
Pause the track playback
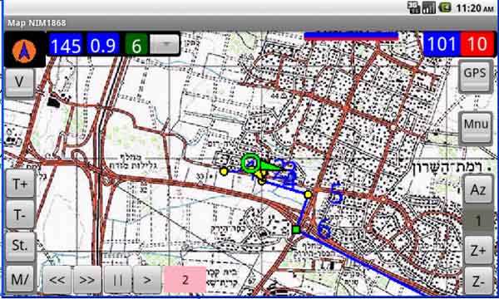pyautogui.click(x=117, y=280)
